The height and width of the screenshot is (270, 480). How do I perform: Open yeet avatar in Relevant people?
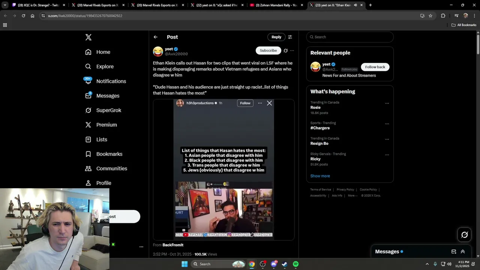pyautogui.click(x=315, y=67)
